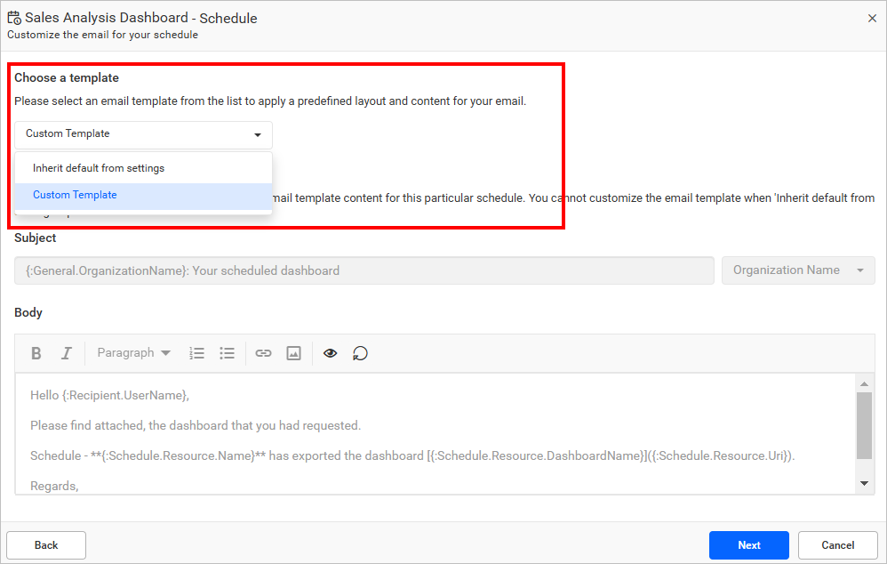Insert a hyperlink in the body
The image size is (887, 564).
[x=263, y=353]
